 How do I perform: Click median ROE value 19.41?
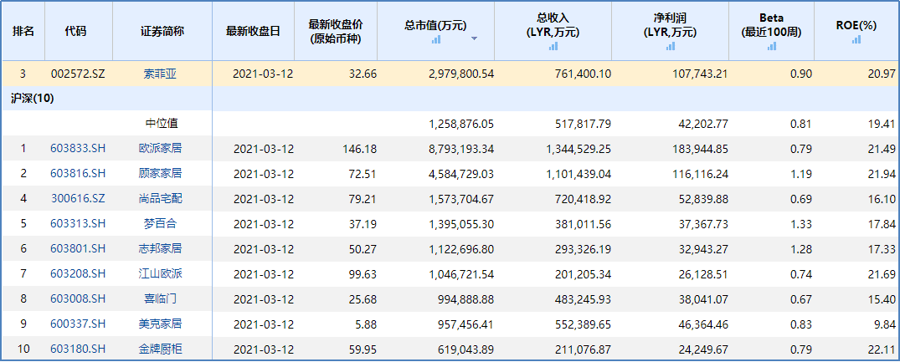tap(882, 124)
